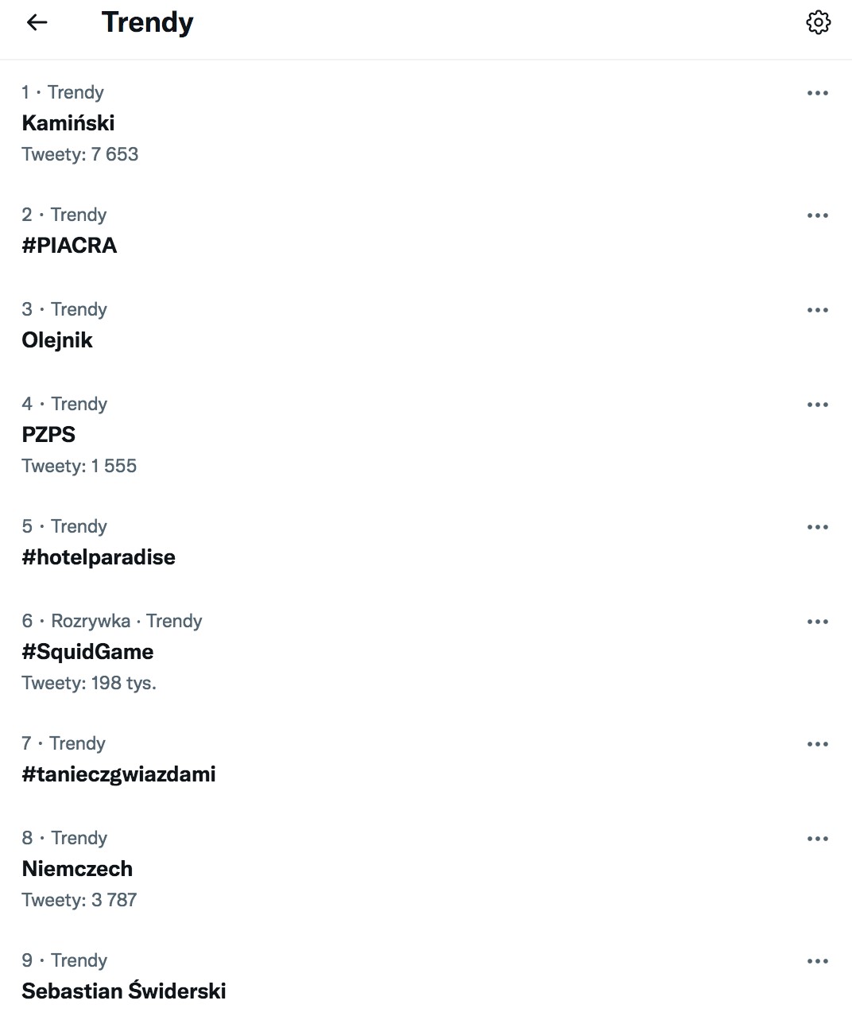View the Olejnik trending topic
The height and width of the screenshot is (1016, 852).
point(57,340)
